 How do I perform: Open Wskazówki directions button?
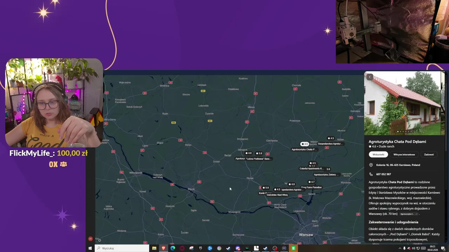378,154
